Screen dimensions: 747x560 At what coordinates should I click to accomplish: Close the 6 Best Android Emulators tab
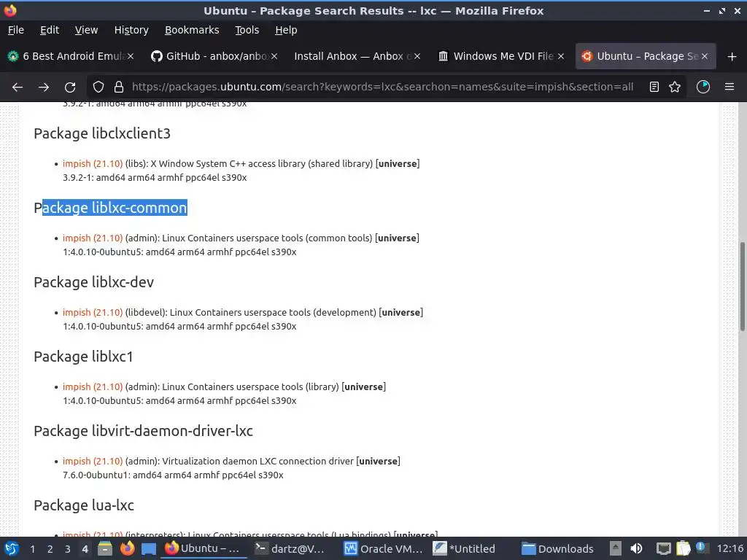tap(131, 56)
